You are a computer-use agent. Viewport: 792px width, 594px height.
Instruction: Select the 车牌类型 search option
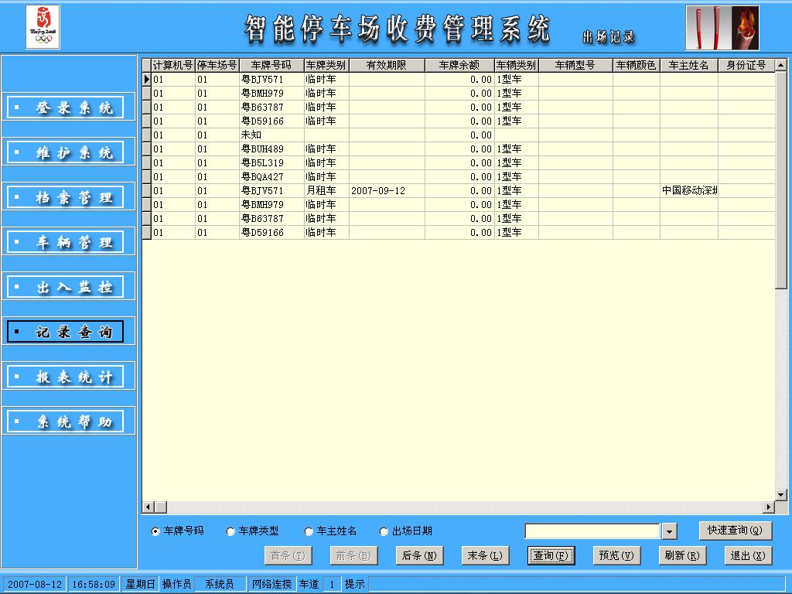tap(230, 531)
